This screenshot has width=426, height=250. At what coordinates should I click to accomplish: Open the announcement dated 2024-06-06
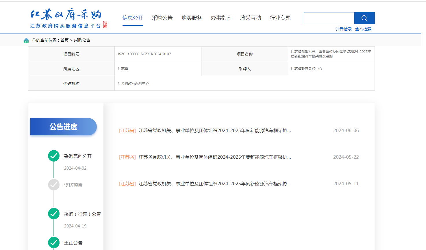pos(214,131)
